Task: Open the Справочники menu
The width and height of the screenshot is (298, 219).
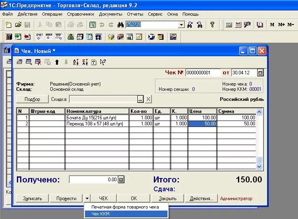Action: click(x=81, y=14)
